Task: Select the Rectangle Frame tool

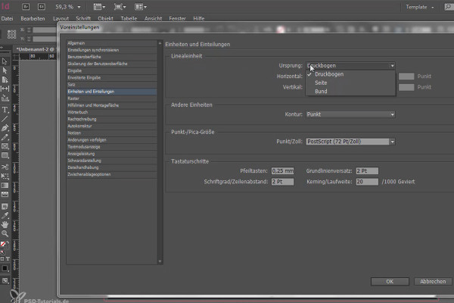Action: (x=5, y=146)
